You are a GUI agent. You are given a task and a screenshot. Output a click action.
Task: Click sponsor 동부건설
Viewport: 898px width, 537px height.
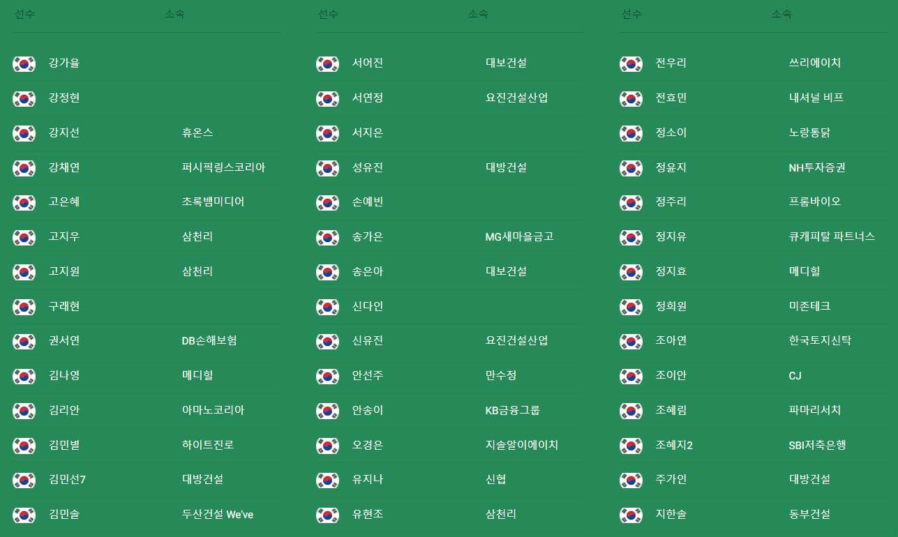click(809, 514)
